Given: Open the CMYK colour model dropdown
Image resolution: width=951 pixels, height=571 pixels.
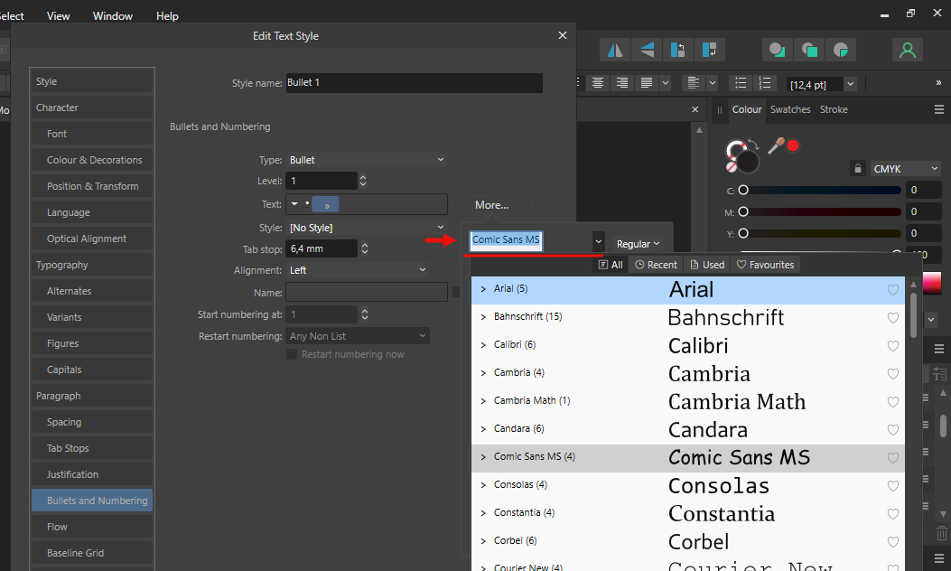Looking at the screenshot, I should pyautogui.click(x=906, y=169).
